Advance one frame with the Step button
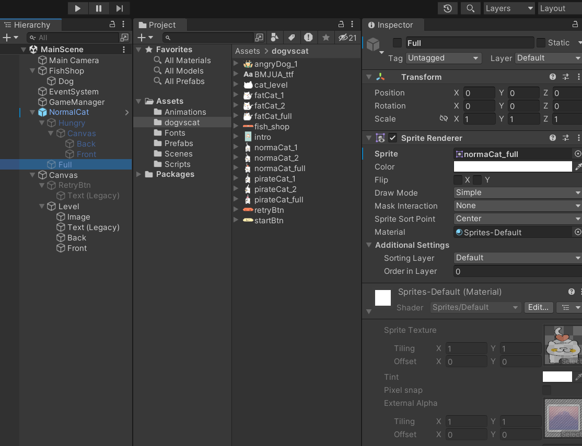Screen dimensions: 582x446 119,8
